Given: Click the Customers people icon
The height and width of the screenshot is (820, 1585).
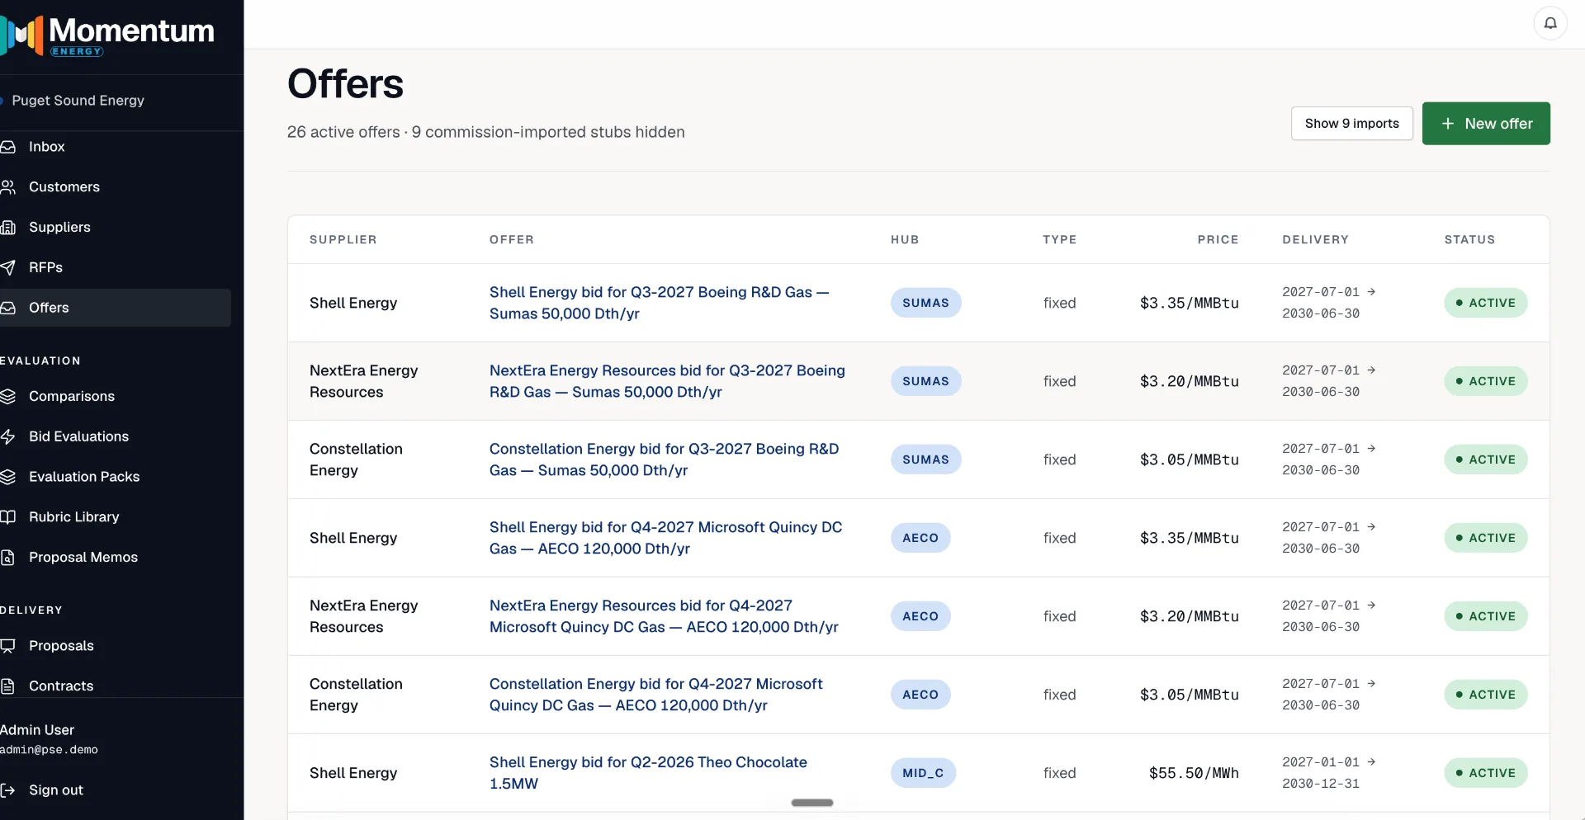Looking at the screenshot, I should click(8, 187).
